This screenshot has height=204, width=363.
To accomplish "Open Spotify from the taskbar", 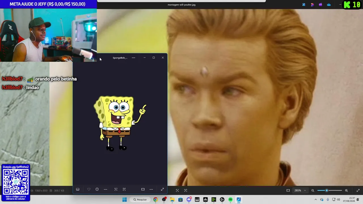I will tap(230, 199).
